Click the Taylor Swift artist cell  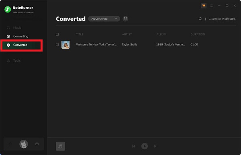tap(129, 45)
